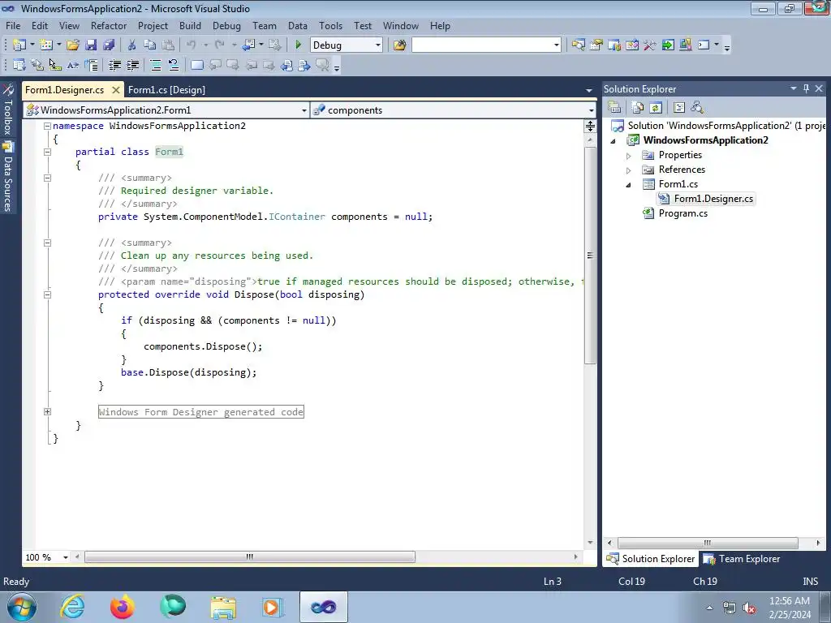Screen dimensions: 831x623
Task: Switch to the Form1.cs [Design] tab
Action: 166,89
